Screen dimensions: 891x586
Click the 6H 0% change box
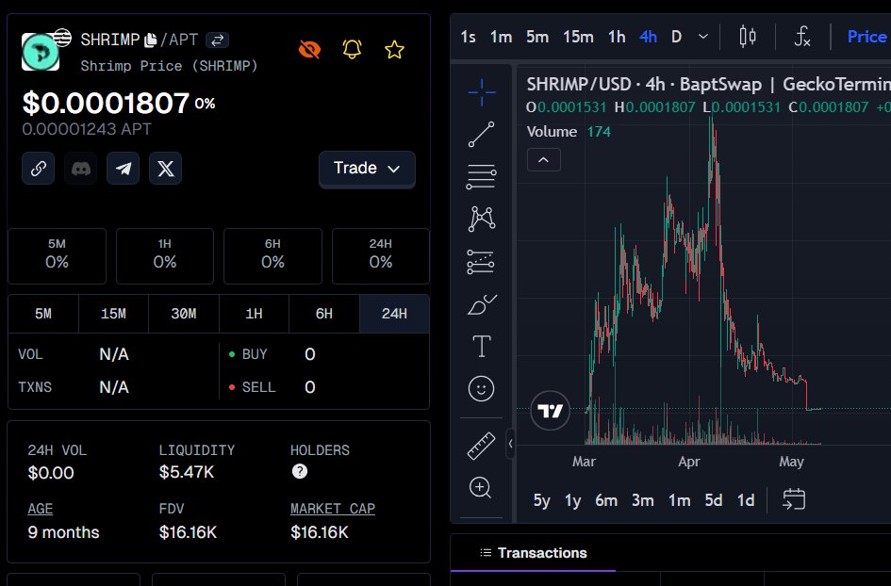pyautogui.click(x=272, y=256)
